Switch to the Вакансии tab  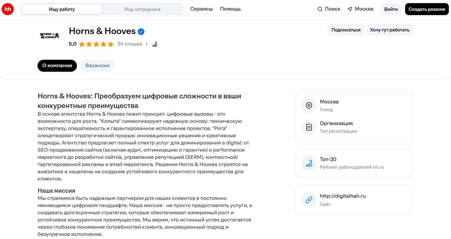click(x=97, y=66)
